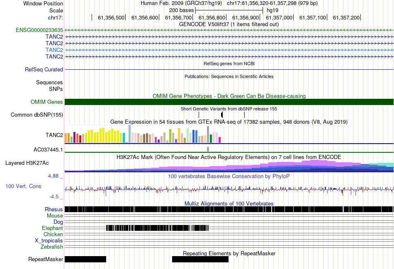This screenshot has height=269, width=394.
Task: Click the OMIM Genes track label
Action: point(47,102)
